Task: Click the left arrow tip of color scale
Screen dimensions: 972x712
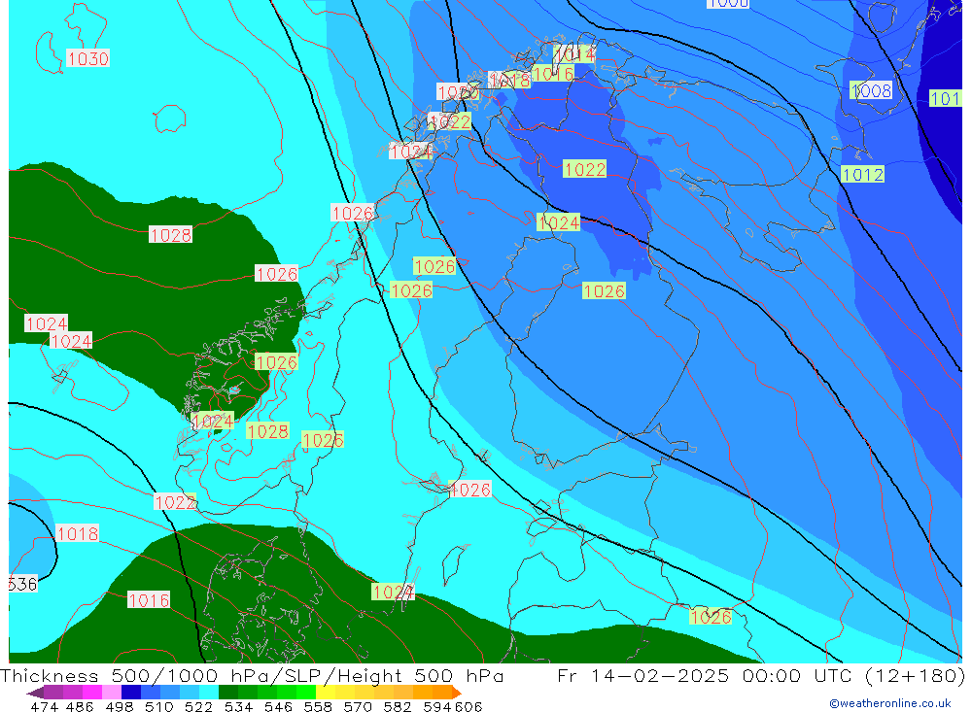Action: [30, 693]
